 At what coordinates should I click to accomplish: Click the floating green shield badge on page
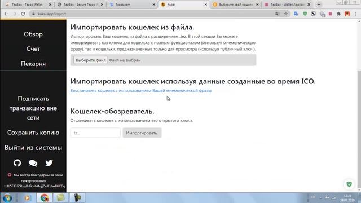349,184
